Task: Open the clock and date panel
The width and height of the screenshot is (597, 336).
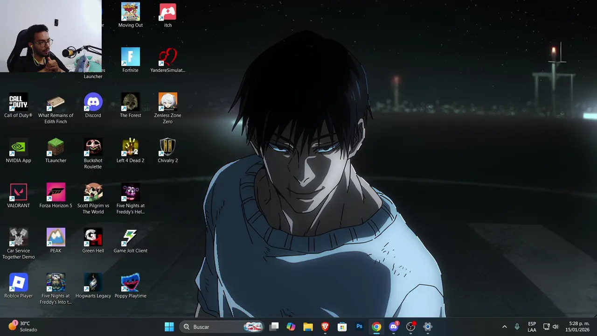Action: 578,327
